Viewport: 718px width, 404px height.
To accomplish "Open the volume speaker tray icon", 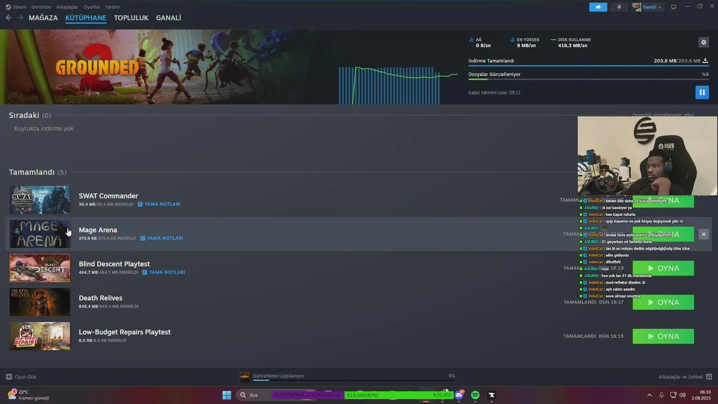I will point(683,395).
